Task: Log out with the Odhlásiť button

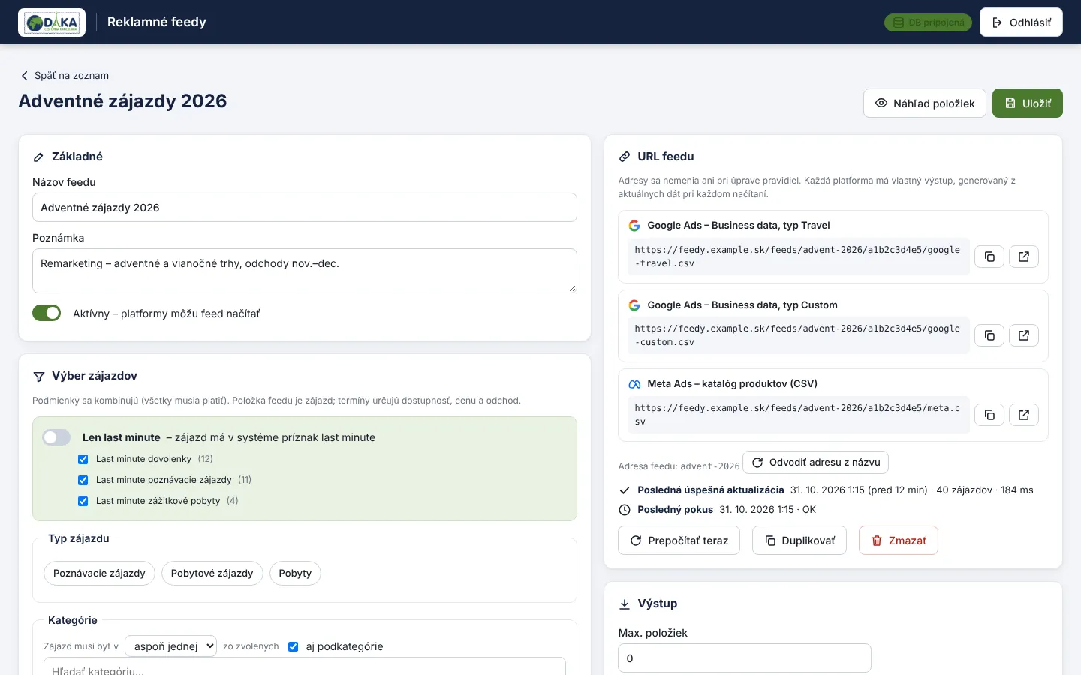Action: pyautogui.click(x=1021, y=22)
